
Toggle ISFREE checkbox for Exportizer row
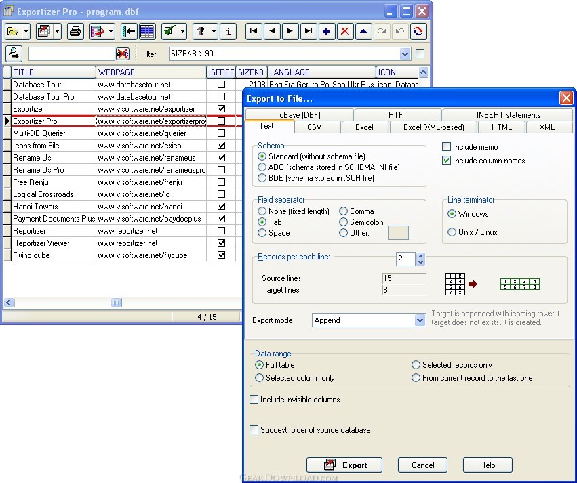(221, 109)
